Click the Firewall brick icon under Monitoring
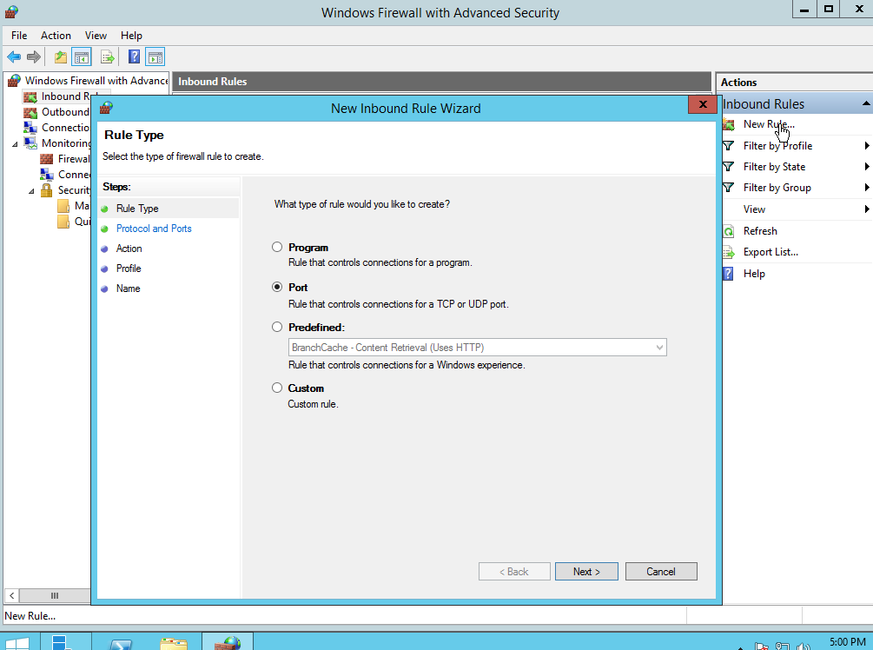 [47, 159]
